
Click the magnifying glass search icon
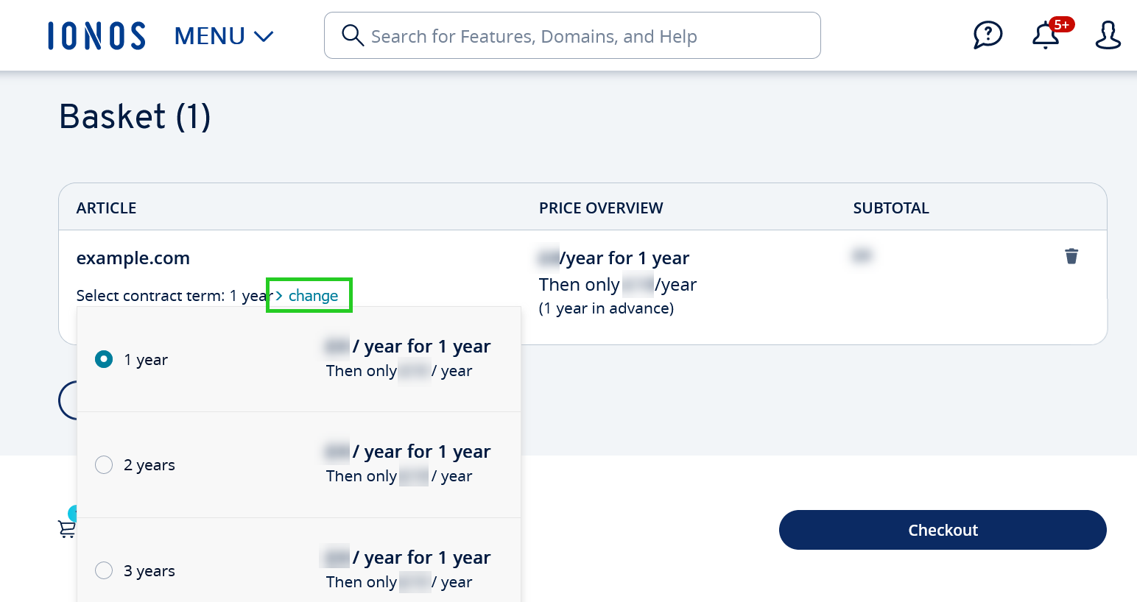[353, 35]
